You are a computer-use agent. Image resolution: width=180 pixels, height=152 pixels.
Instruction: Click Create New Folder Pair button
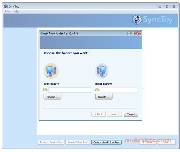(106, 142)
